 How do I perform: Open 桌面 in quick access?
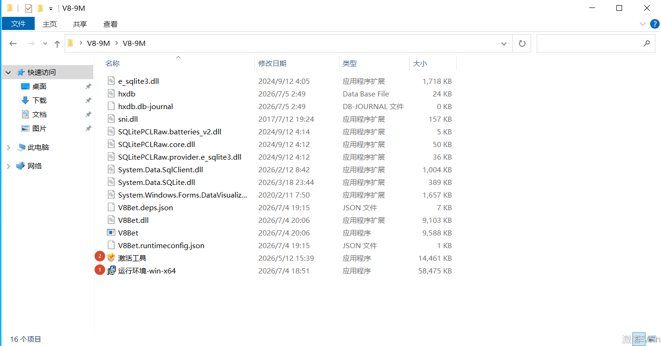(x=39, y=86)
